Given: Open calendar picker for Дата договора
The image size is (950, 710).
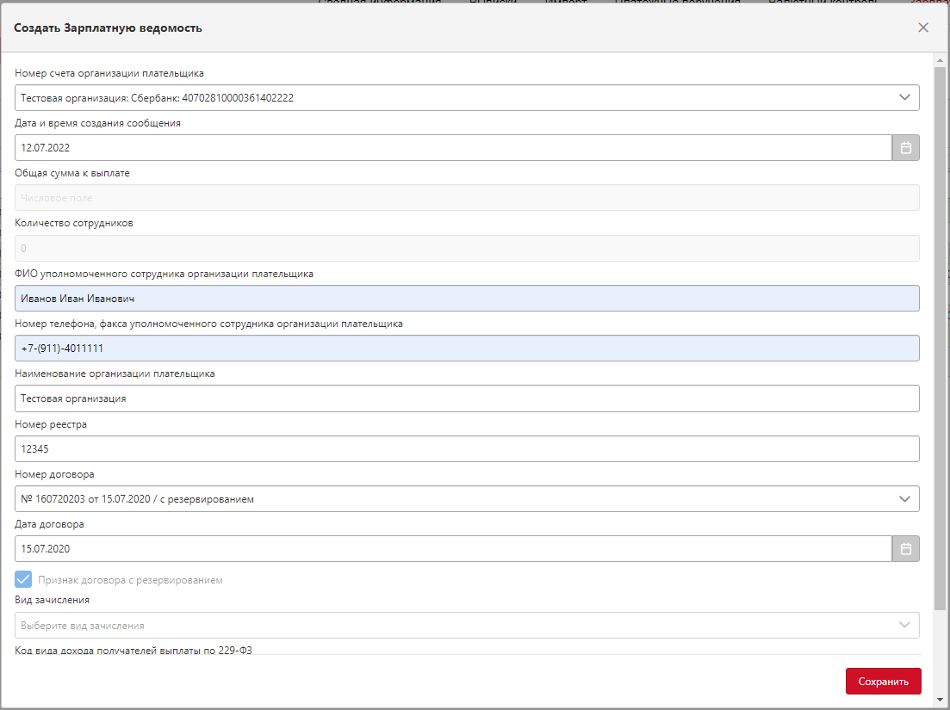Looking at the screenshot, I should [906, 549].
